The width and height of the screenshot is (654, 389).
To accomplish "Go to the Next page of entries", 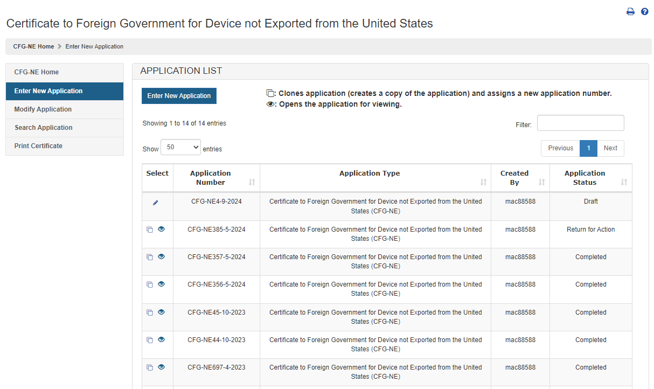I will (610, 148).
